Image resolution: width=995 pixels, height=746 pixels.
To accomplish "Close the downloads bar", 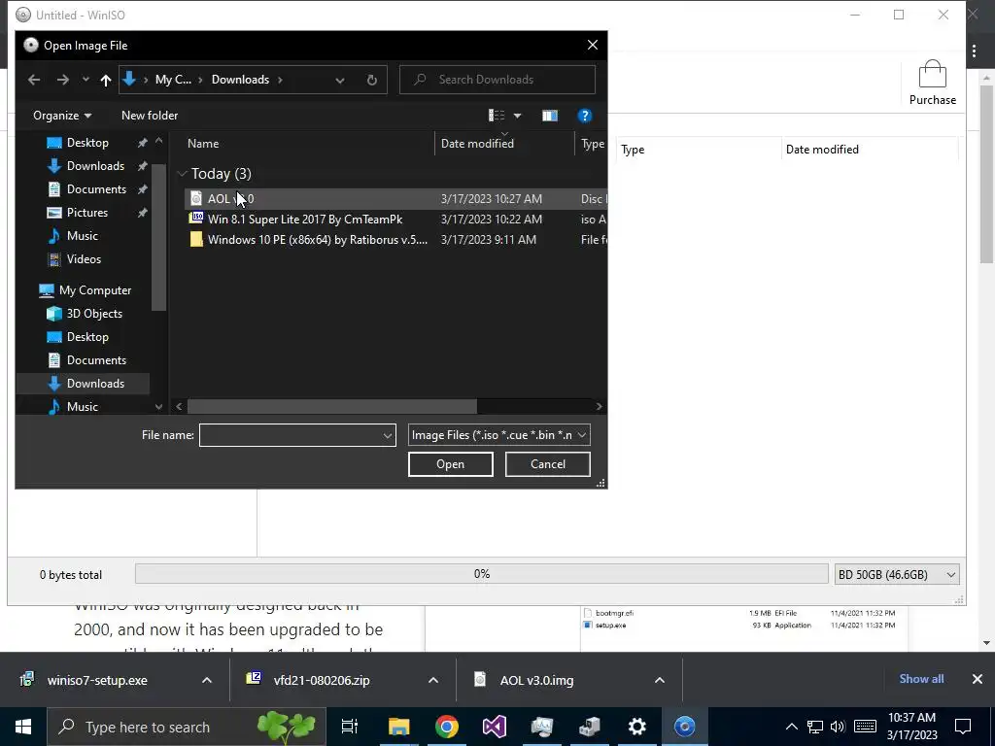I will coord(978,679).
